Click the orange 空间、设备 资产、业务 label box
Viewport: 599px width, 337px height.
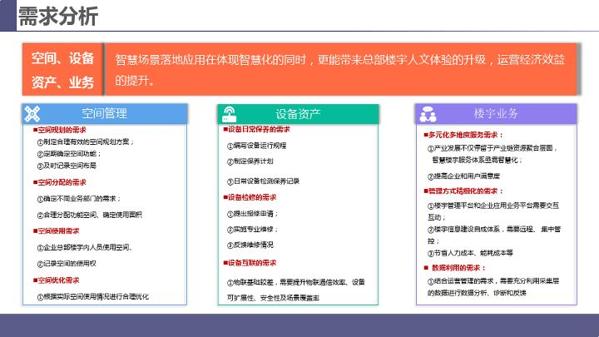(x=62, y=70)
